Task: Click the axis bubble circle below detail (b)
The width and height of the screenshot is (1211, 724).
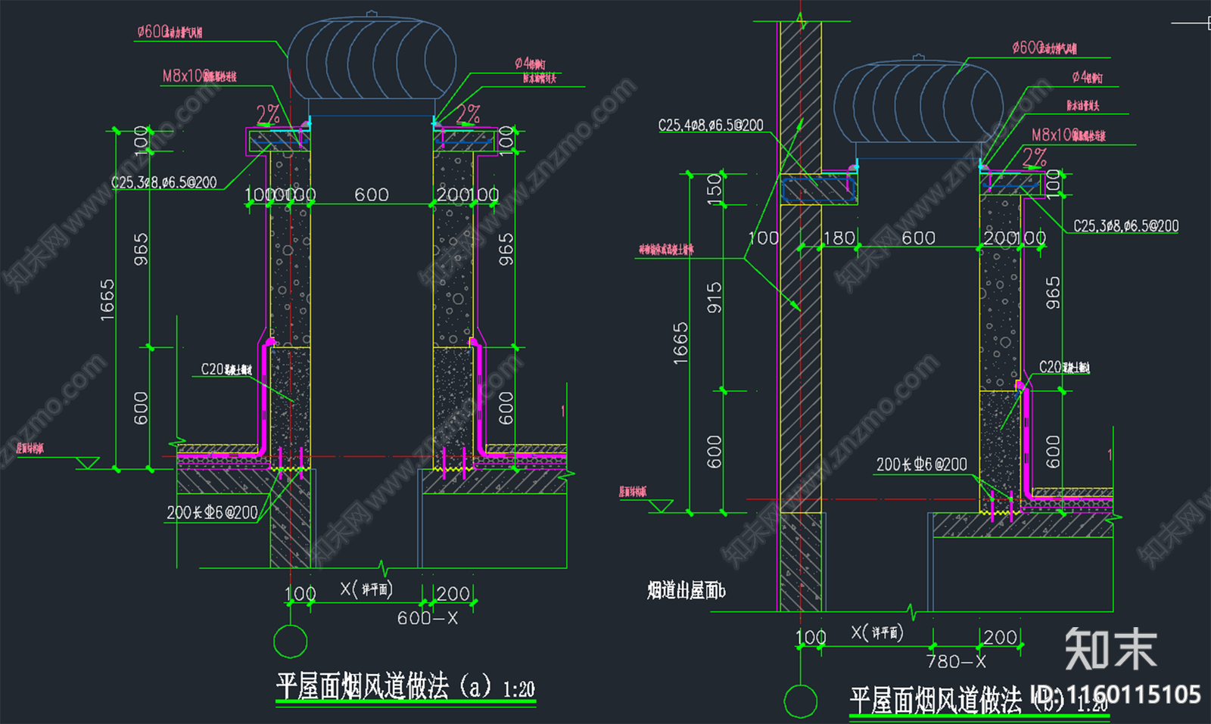Action: click(x=800, y=701)
